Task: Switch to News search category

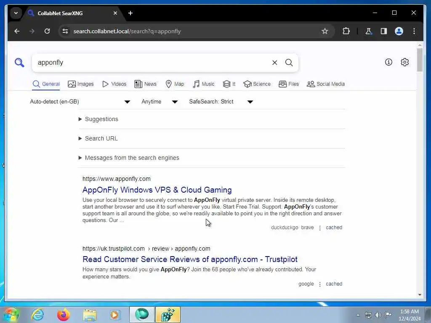Action: 145,84
